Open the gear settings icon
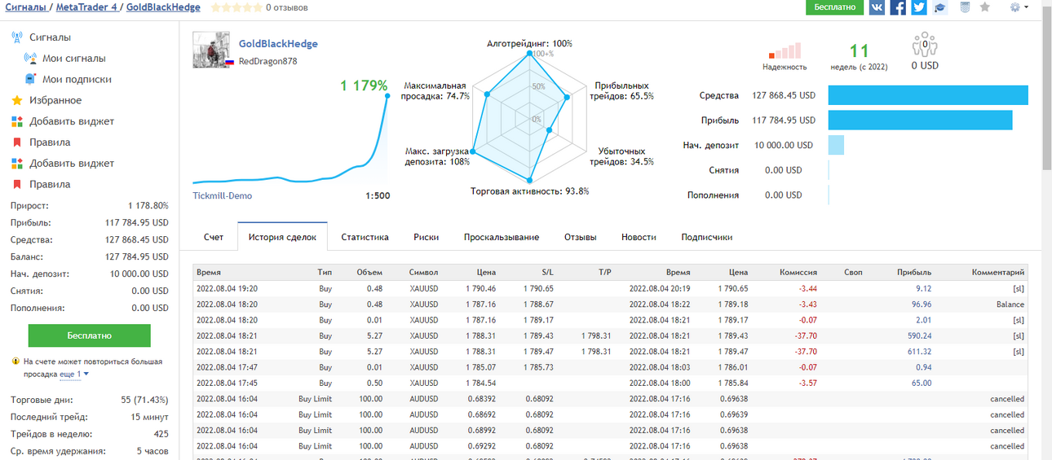The image size is (1052, 460). click(x=1015, y=7)
